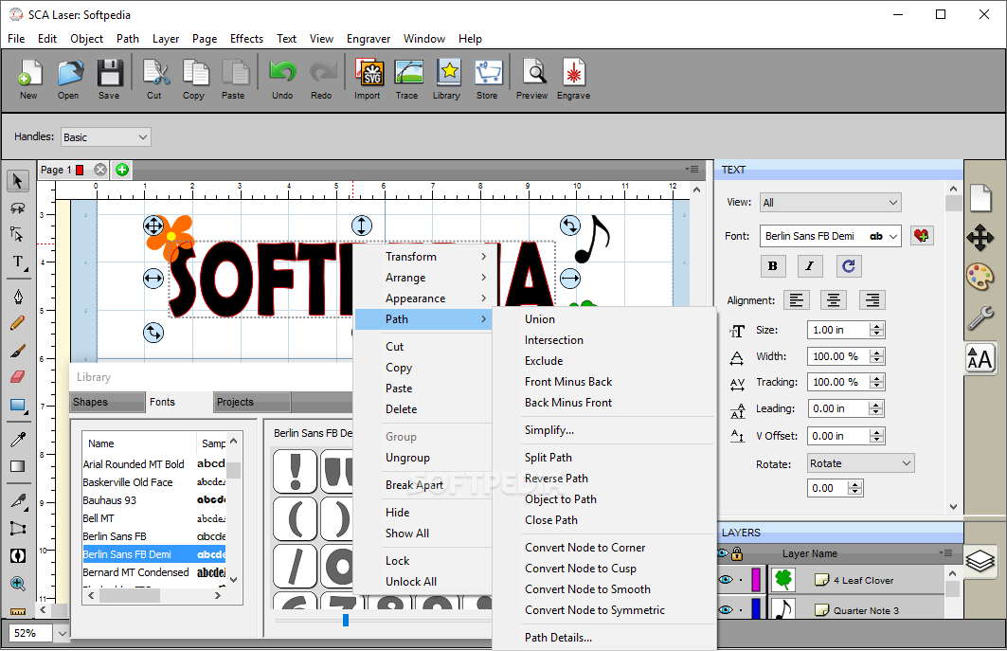Select the Rectangle shape tool
1007x651 pixels.
18,406
